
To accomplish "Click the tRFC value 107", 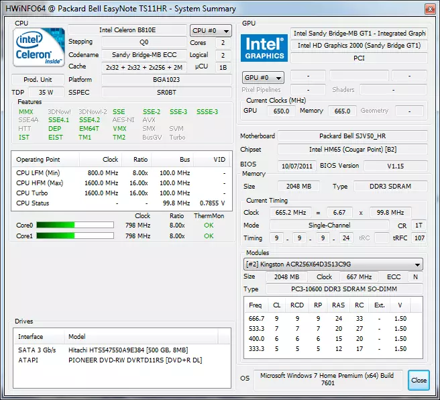I will pos(419,238).
